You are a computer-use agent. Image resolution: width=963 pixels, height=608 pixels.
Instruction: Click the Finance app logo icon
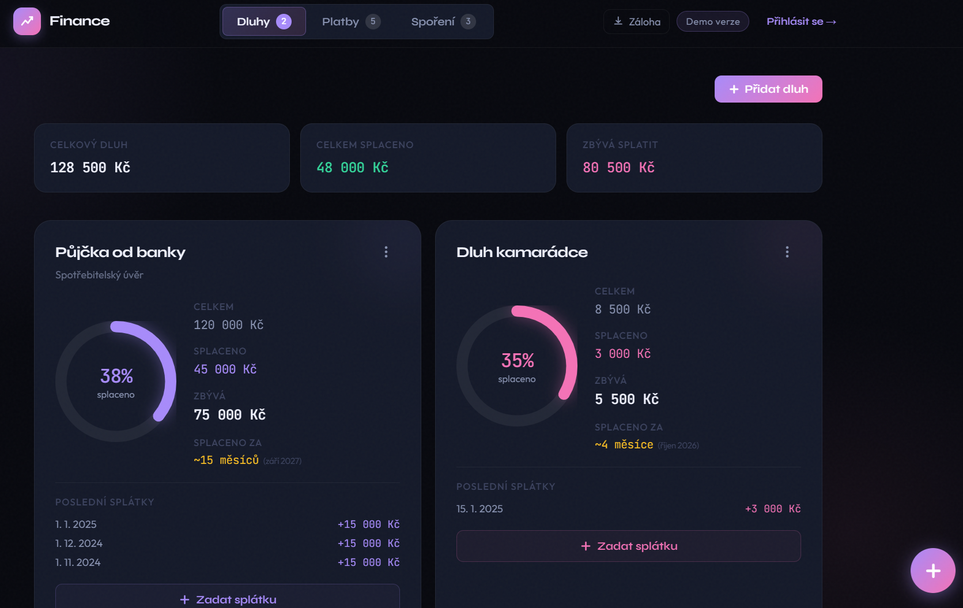[27, 21]
